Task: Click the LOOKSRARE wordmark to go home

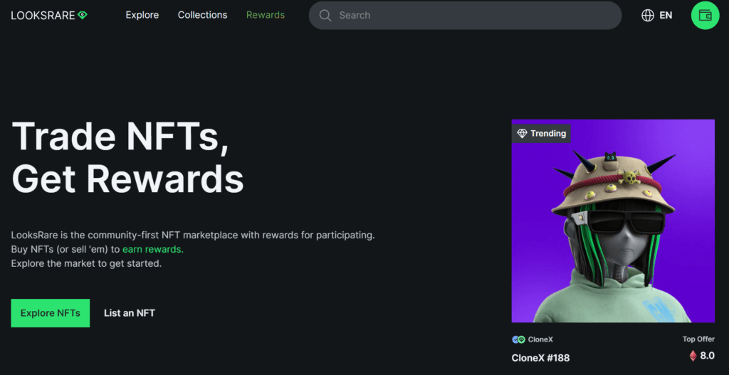Action: [x=43, y=15]
